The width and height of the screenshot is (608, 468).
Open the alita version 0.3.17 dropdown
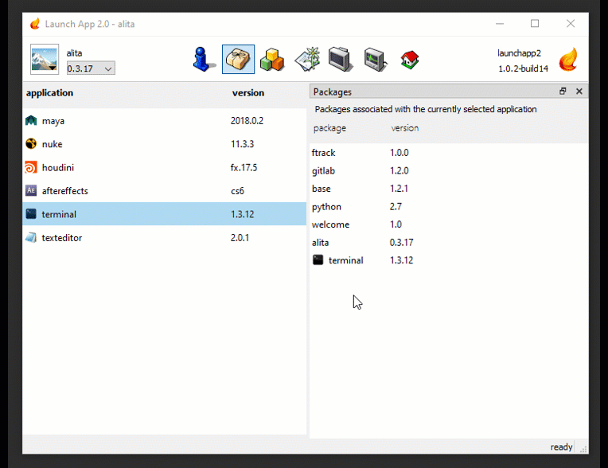click(91, 68)
